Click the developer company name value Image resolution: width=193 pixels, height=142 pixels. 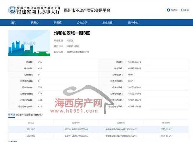77,52
